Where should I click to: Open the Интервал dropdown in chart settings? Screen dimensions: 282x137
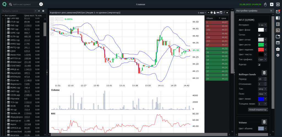(262, 25)
